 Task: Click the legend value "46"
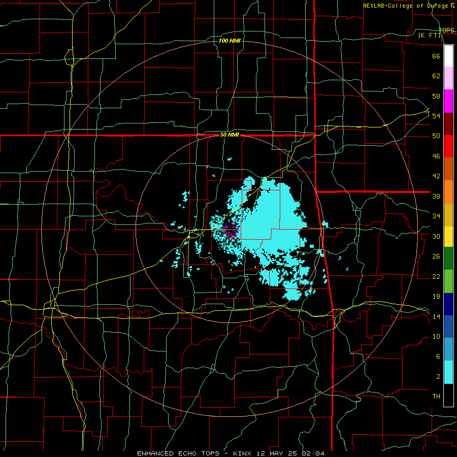(436, 156)
